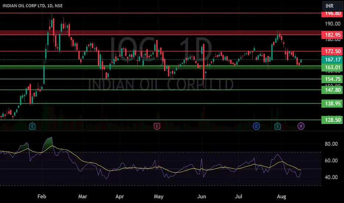Click the 190.00 price axis value

tap(333, 24)
